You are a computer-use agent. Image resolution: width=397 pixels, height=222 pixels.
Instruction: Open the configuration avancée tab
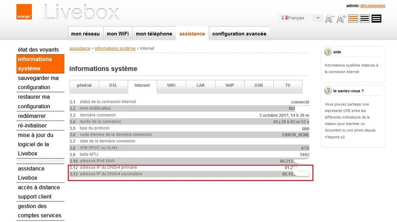239,34
